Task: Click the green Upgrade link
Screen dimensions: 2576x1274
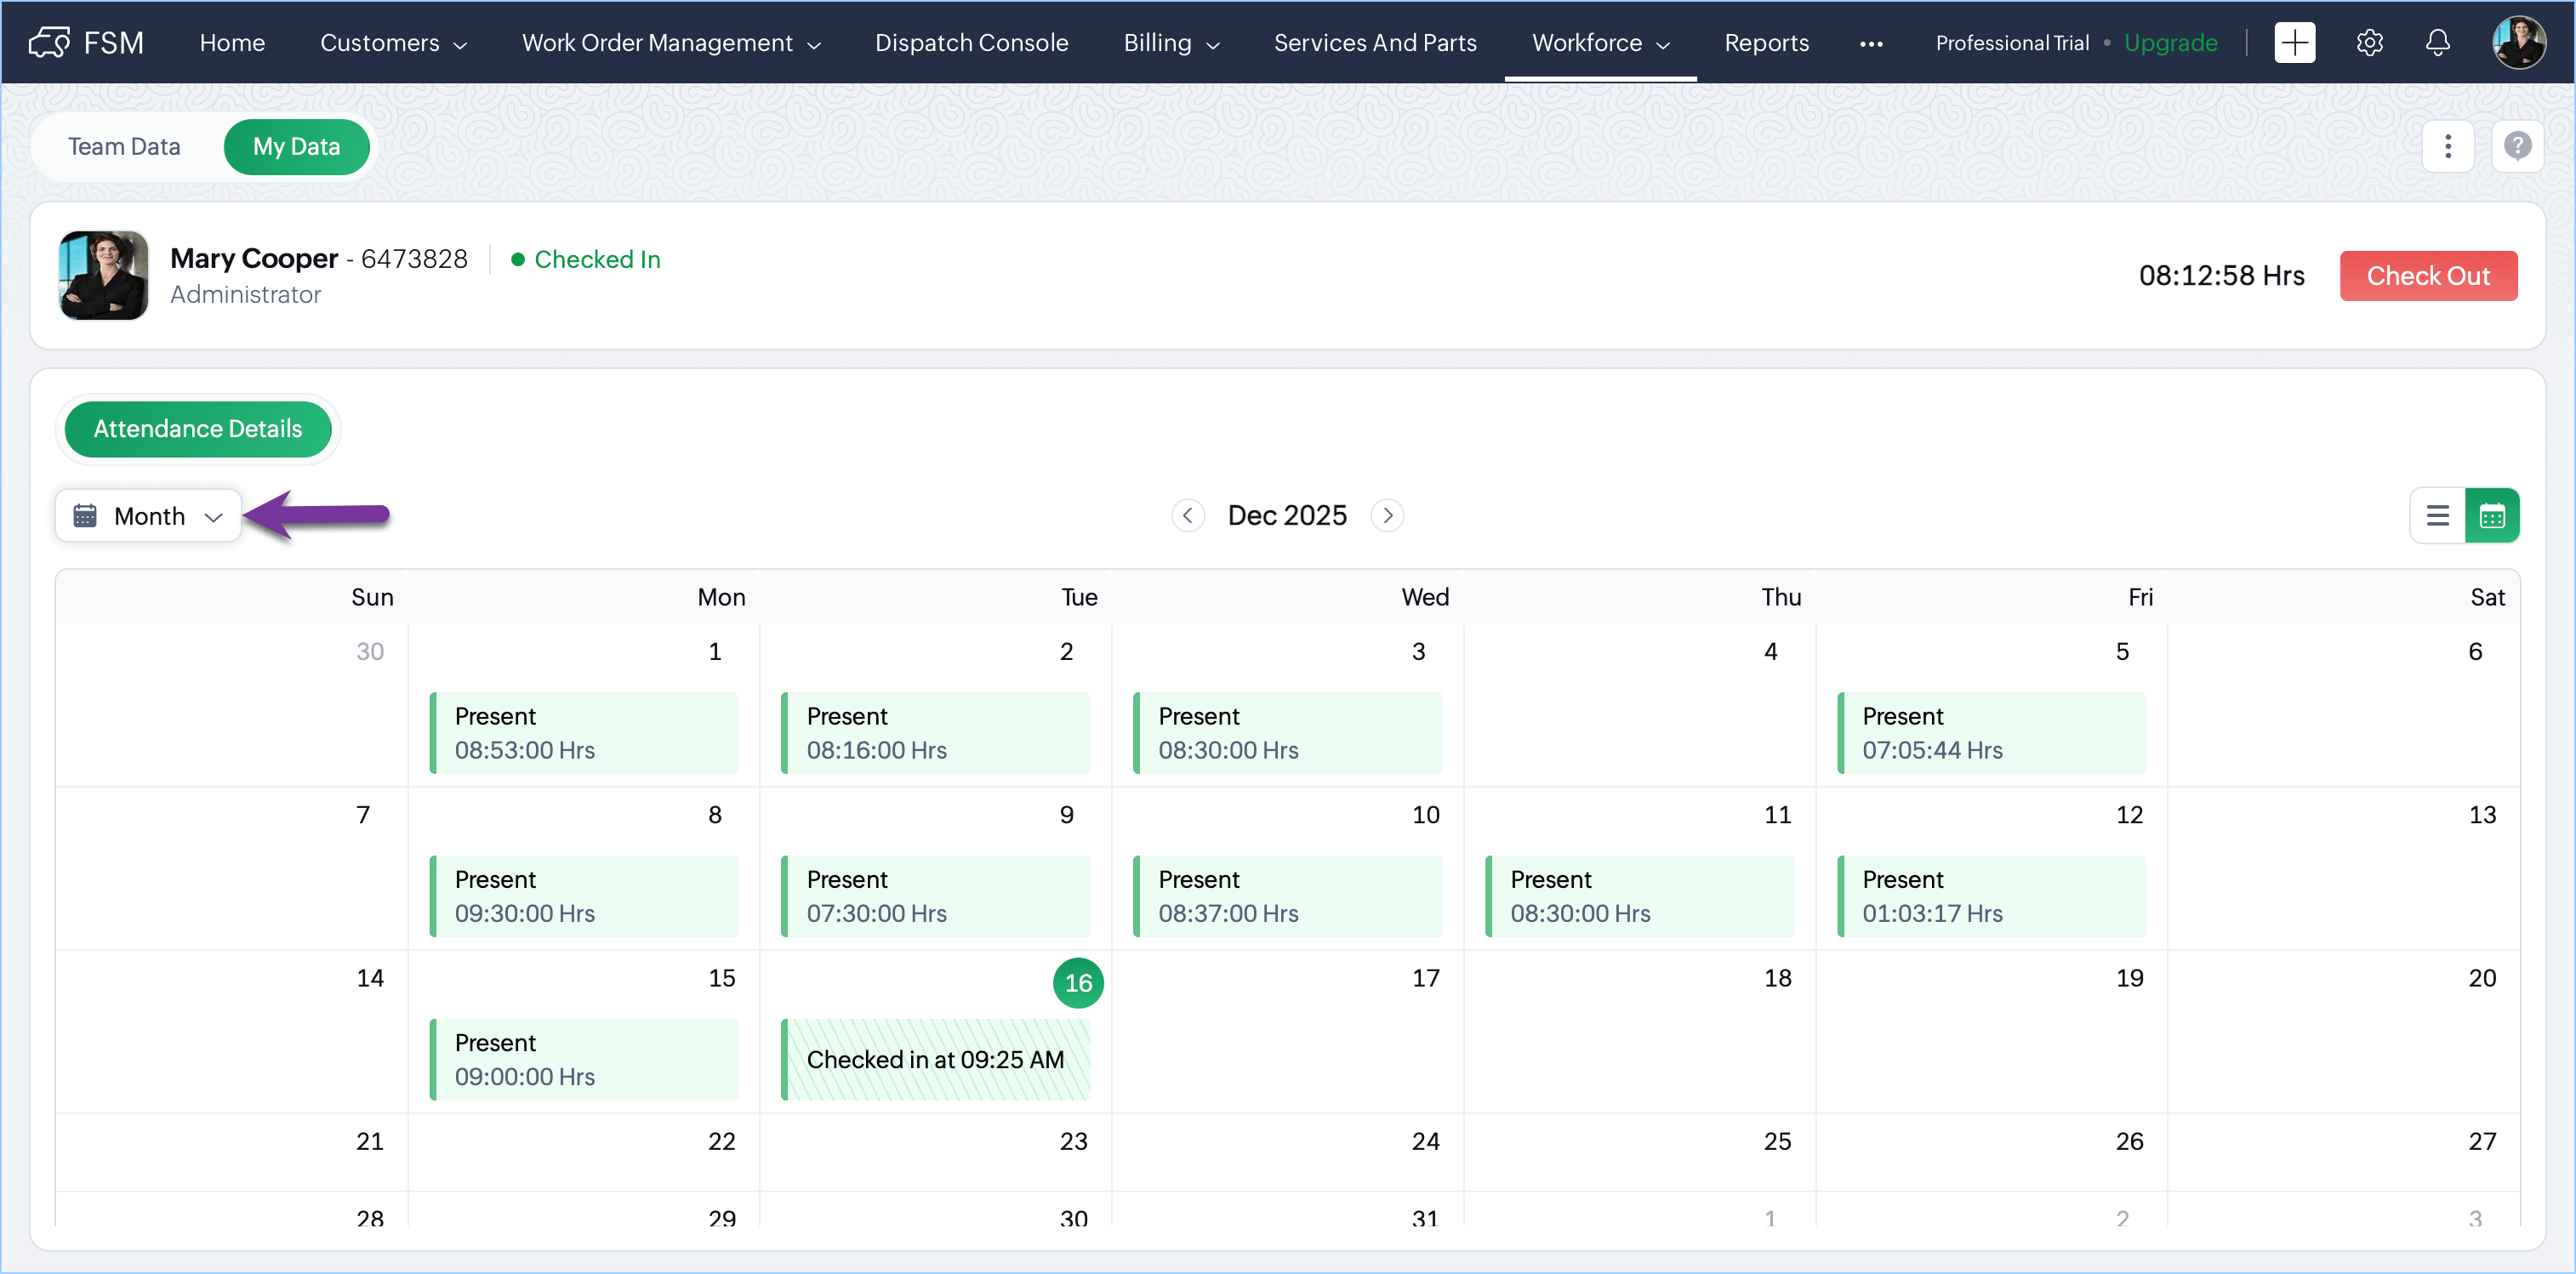Action: [2170, 43]
